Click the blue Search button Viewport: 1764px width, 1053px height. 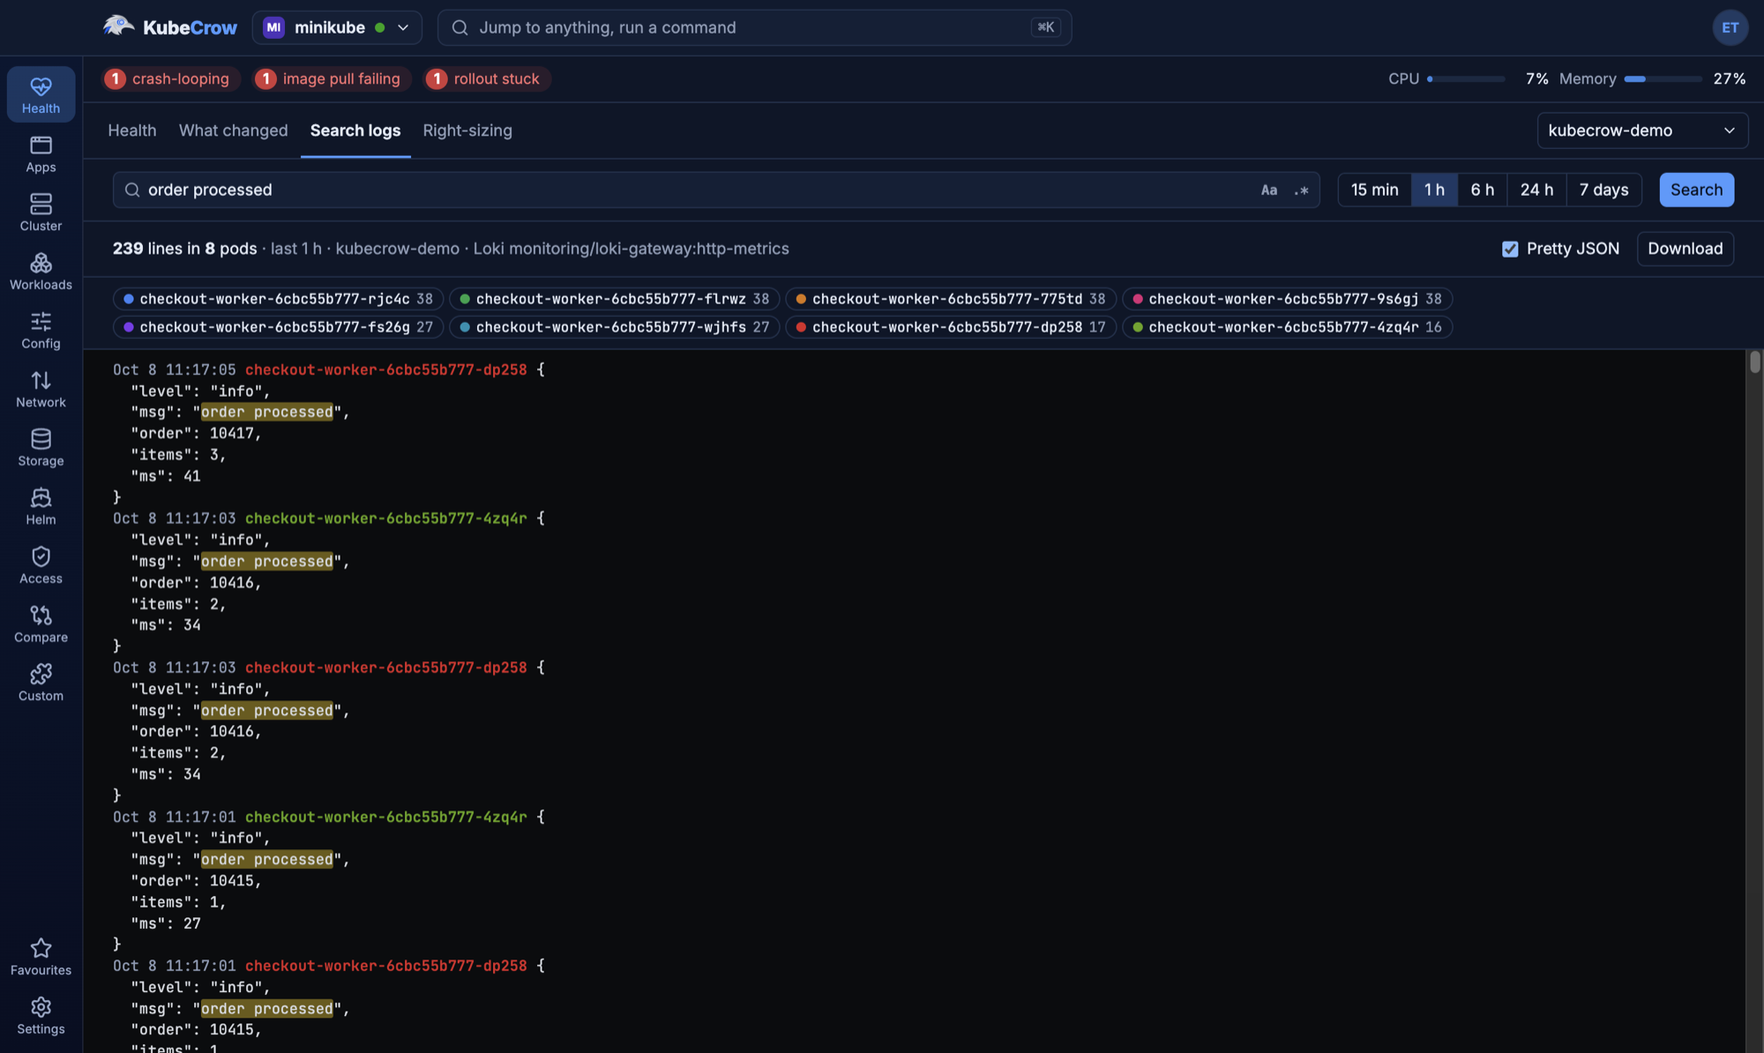1696,190
